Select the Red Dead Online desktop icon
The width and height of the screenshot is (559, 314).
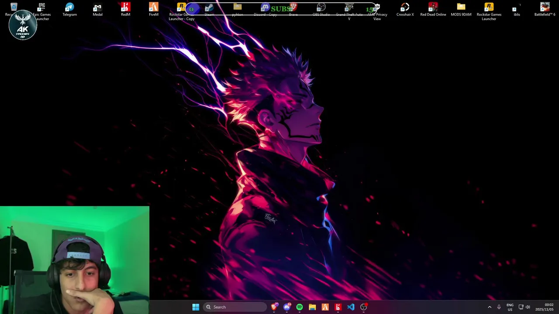pyautogui.click(x=433, y=10)
